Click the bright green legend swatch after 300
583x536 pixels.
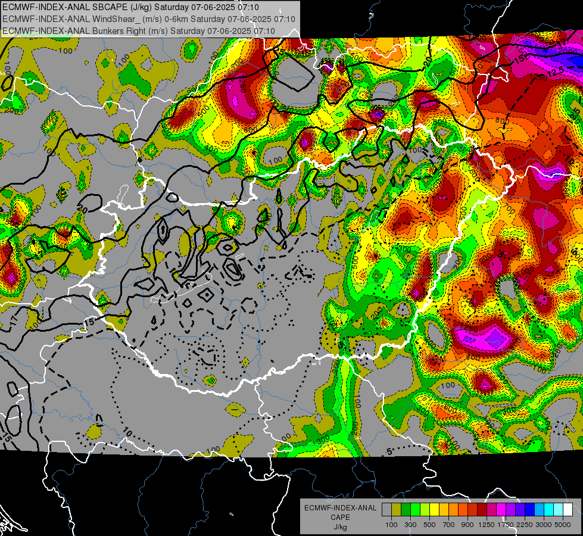point(415,510)
